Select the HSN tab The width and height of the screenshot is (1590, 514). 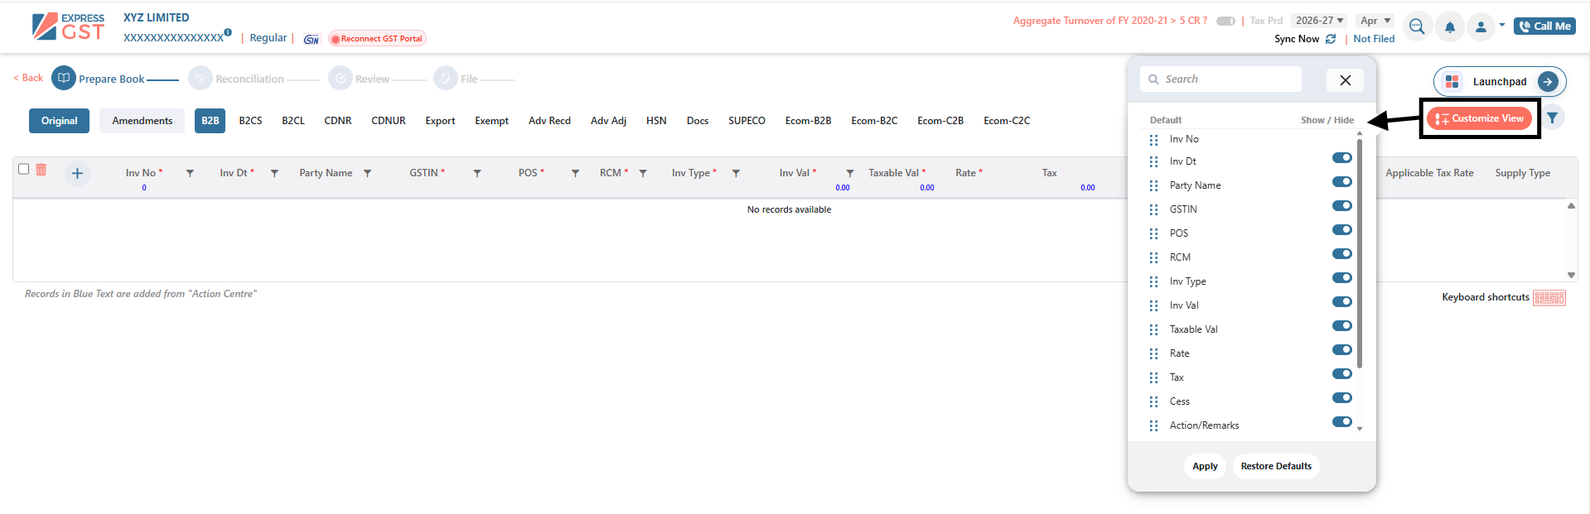pos(656,121)
